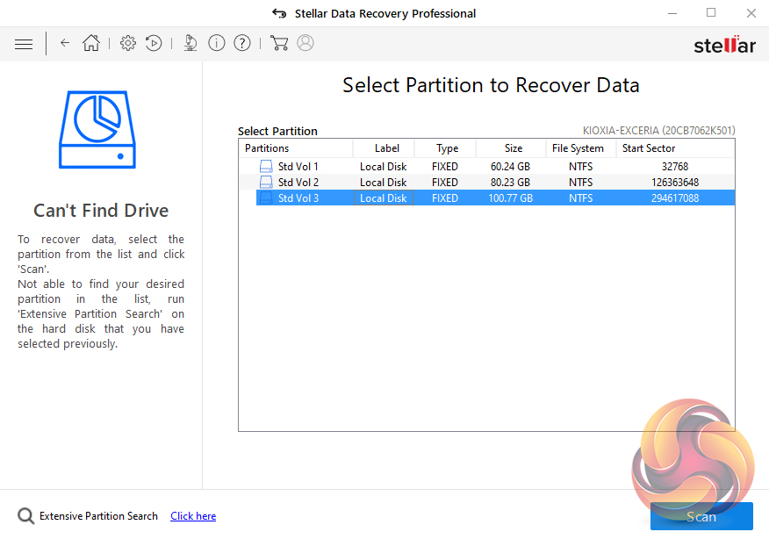Sort by the Size column header
This screenshot has width=769, height=539.
point(514,148)
